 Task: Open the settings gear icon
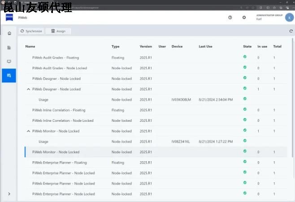[x=244, y=17]
